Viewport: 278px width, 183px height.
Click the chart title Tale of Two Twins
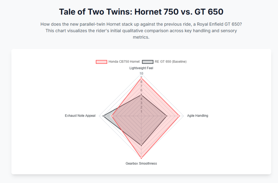[141, 12]
